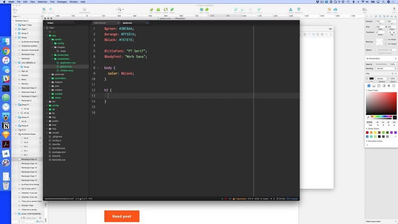Switch to the global.scss editor tab
398x224 pixels.
(129, 23)
